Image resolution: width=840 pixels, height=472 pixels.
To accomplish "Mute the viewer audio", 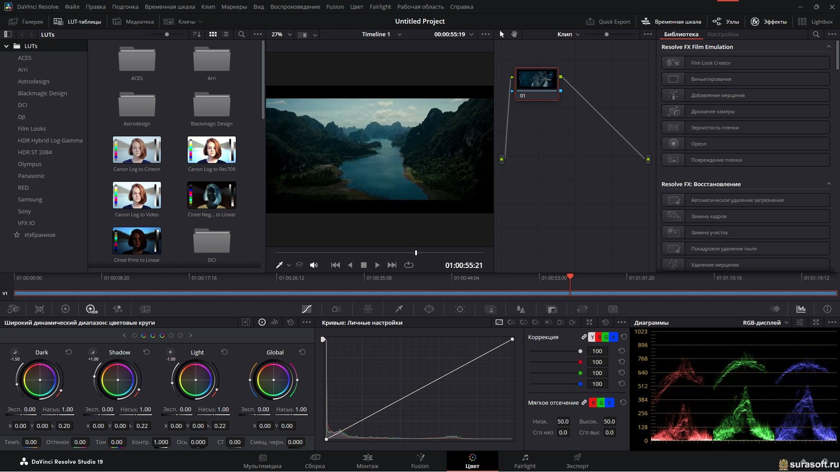I will (314, 265).
